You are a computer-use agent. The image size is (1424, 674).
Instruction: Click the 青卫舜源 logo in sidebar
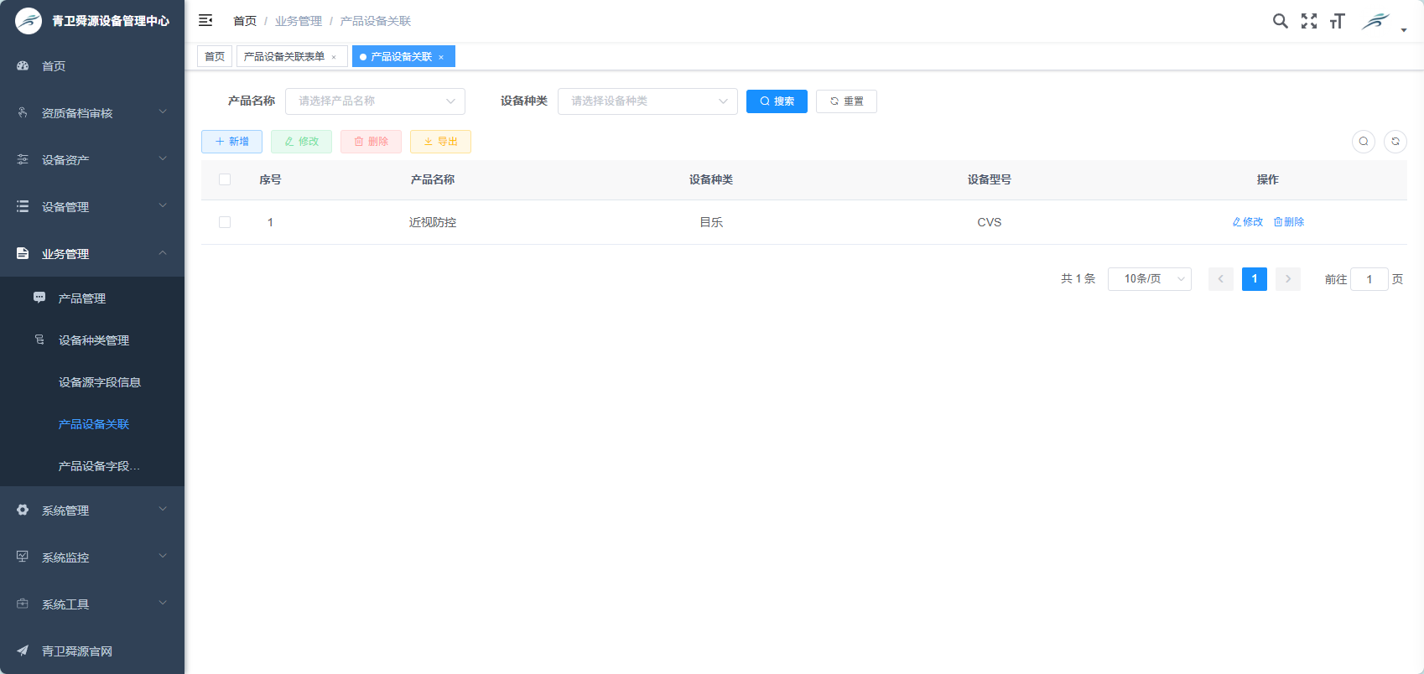[29, 21]
